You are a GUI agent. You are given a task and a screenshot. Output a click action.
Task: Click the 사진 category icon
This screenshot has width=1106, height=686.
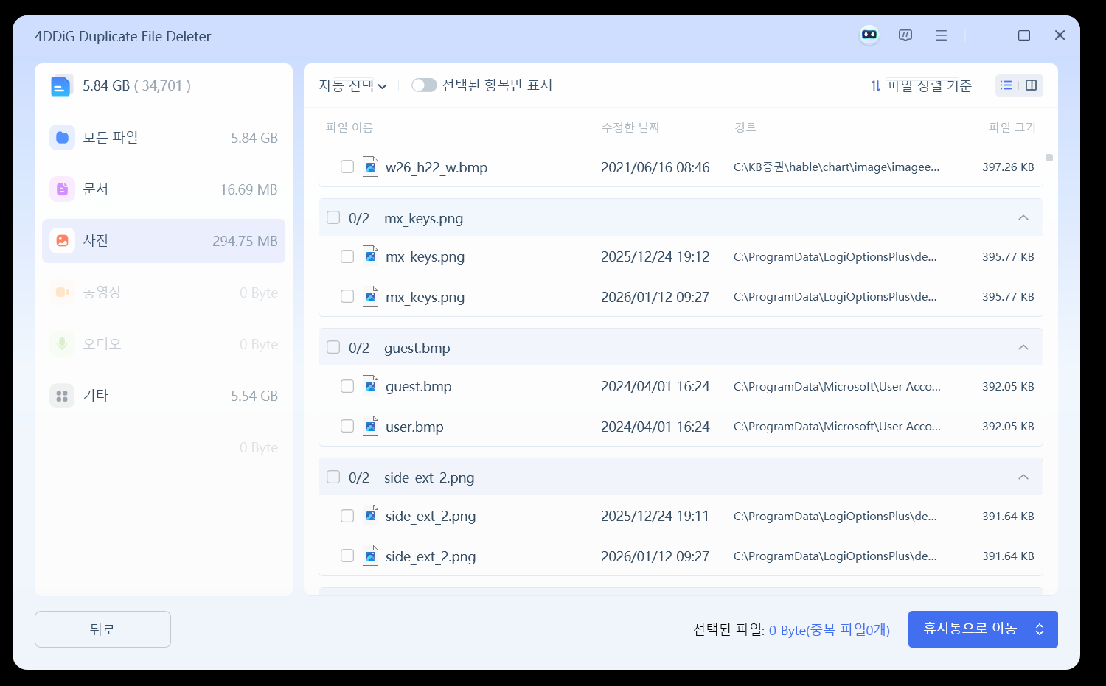[62, 241]
